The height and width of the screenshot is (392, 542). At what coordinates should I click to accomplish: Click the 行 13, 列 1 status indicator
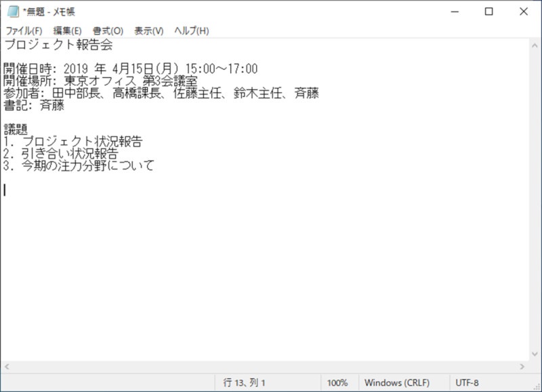pyautogui.click(x=244, y=383)
